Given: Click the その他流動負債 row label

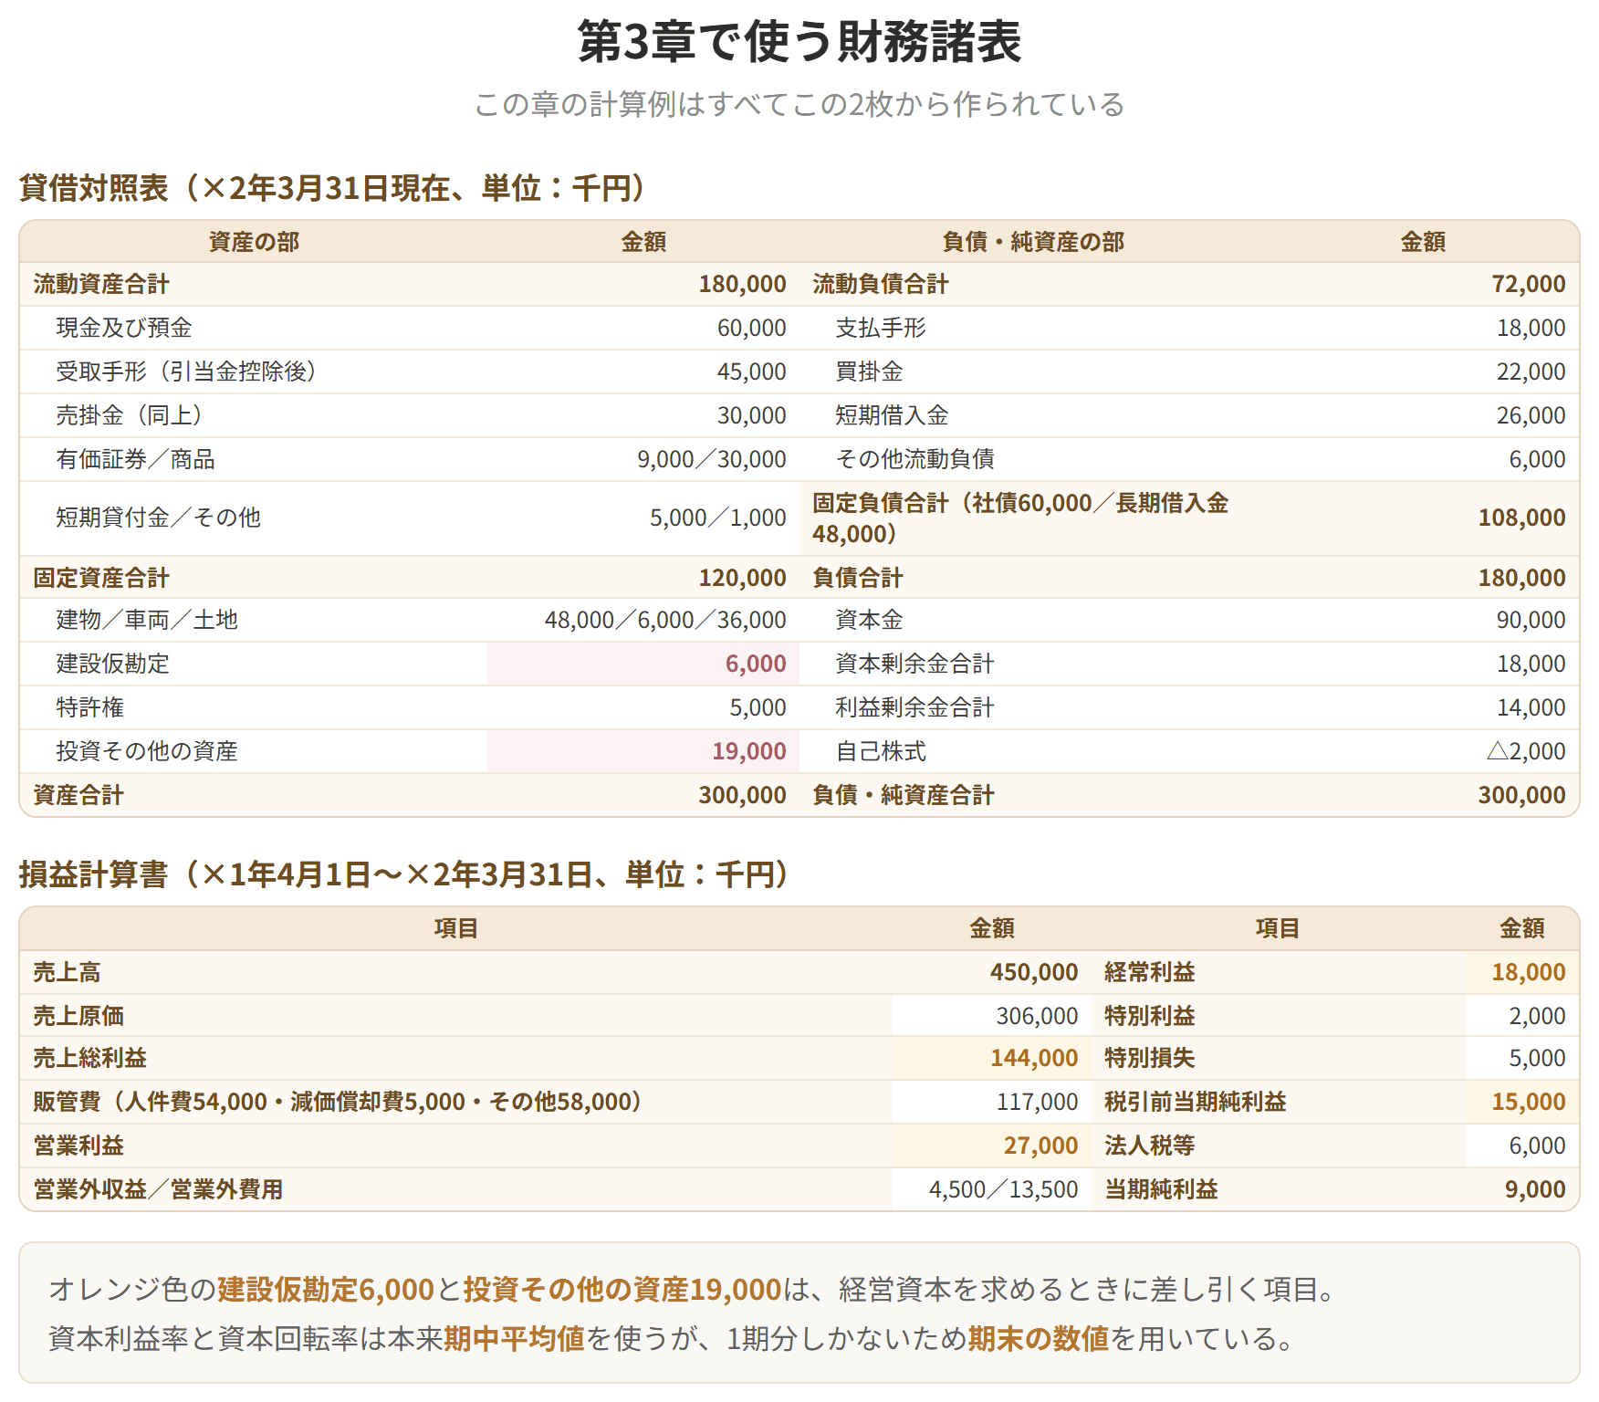Looking at the screenshot, I should click(914, 459).
